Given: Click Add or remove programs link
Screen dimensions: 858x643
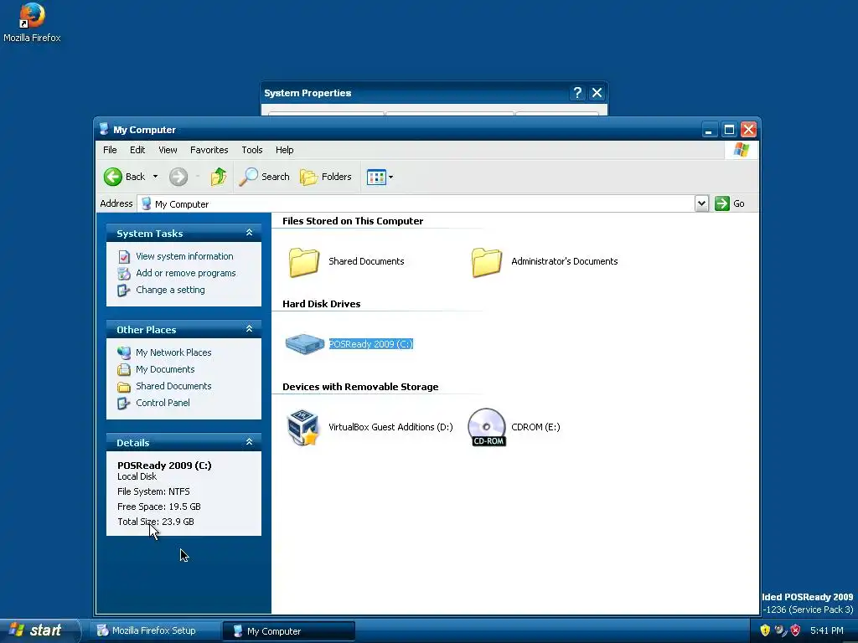Looking at the screenshot, I should click(185, 273).
